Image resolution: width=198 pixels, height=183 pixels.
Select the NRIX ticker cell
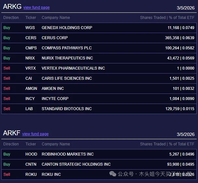tap(30, 58)
